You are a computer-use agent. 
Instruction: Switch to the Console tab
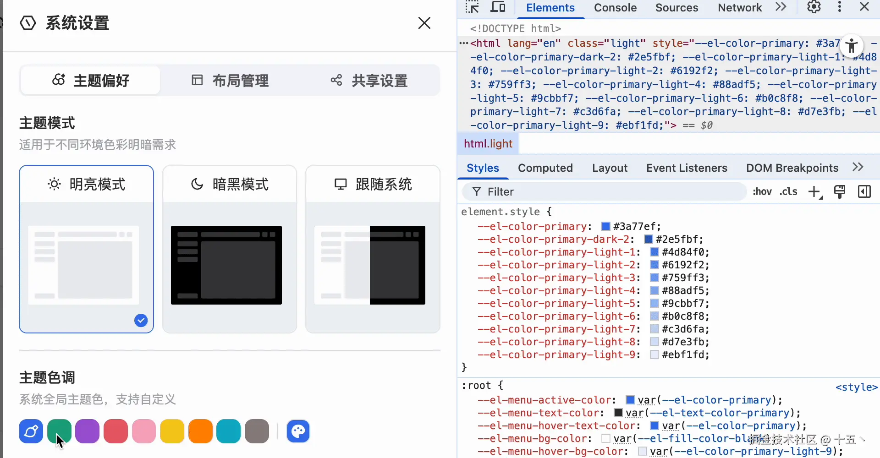pos(615,7)
